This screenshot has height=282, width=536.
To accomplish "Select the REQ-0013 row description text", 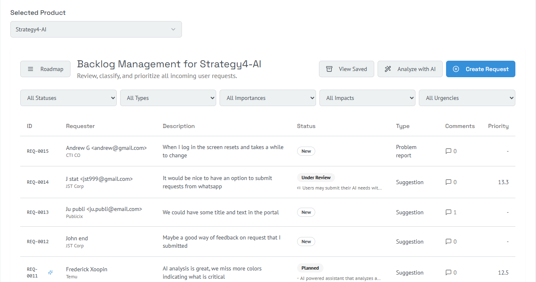I will (221, 212).
